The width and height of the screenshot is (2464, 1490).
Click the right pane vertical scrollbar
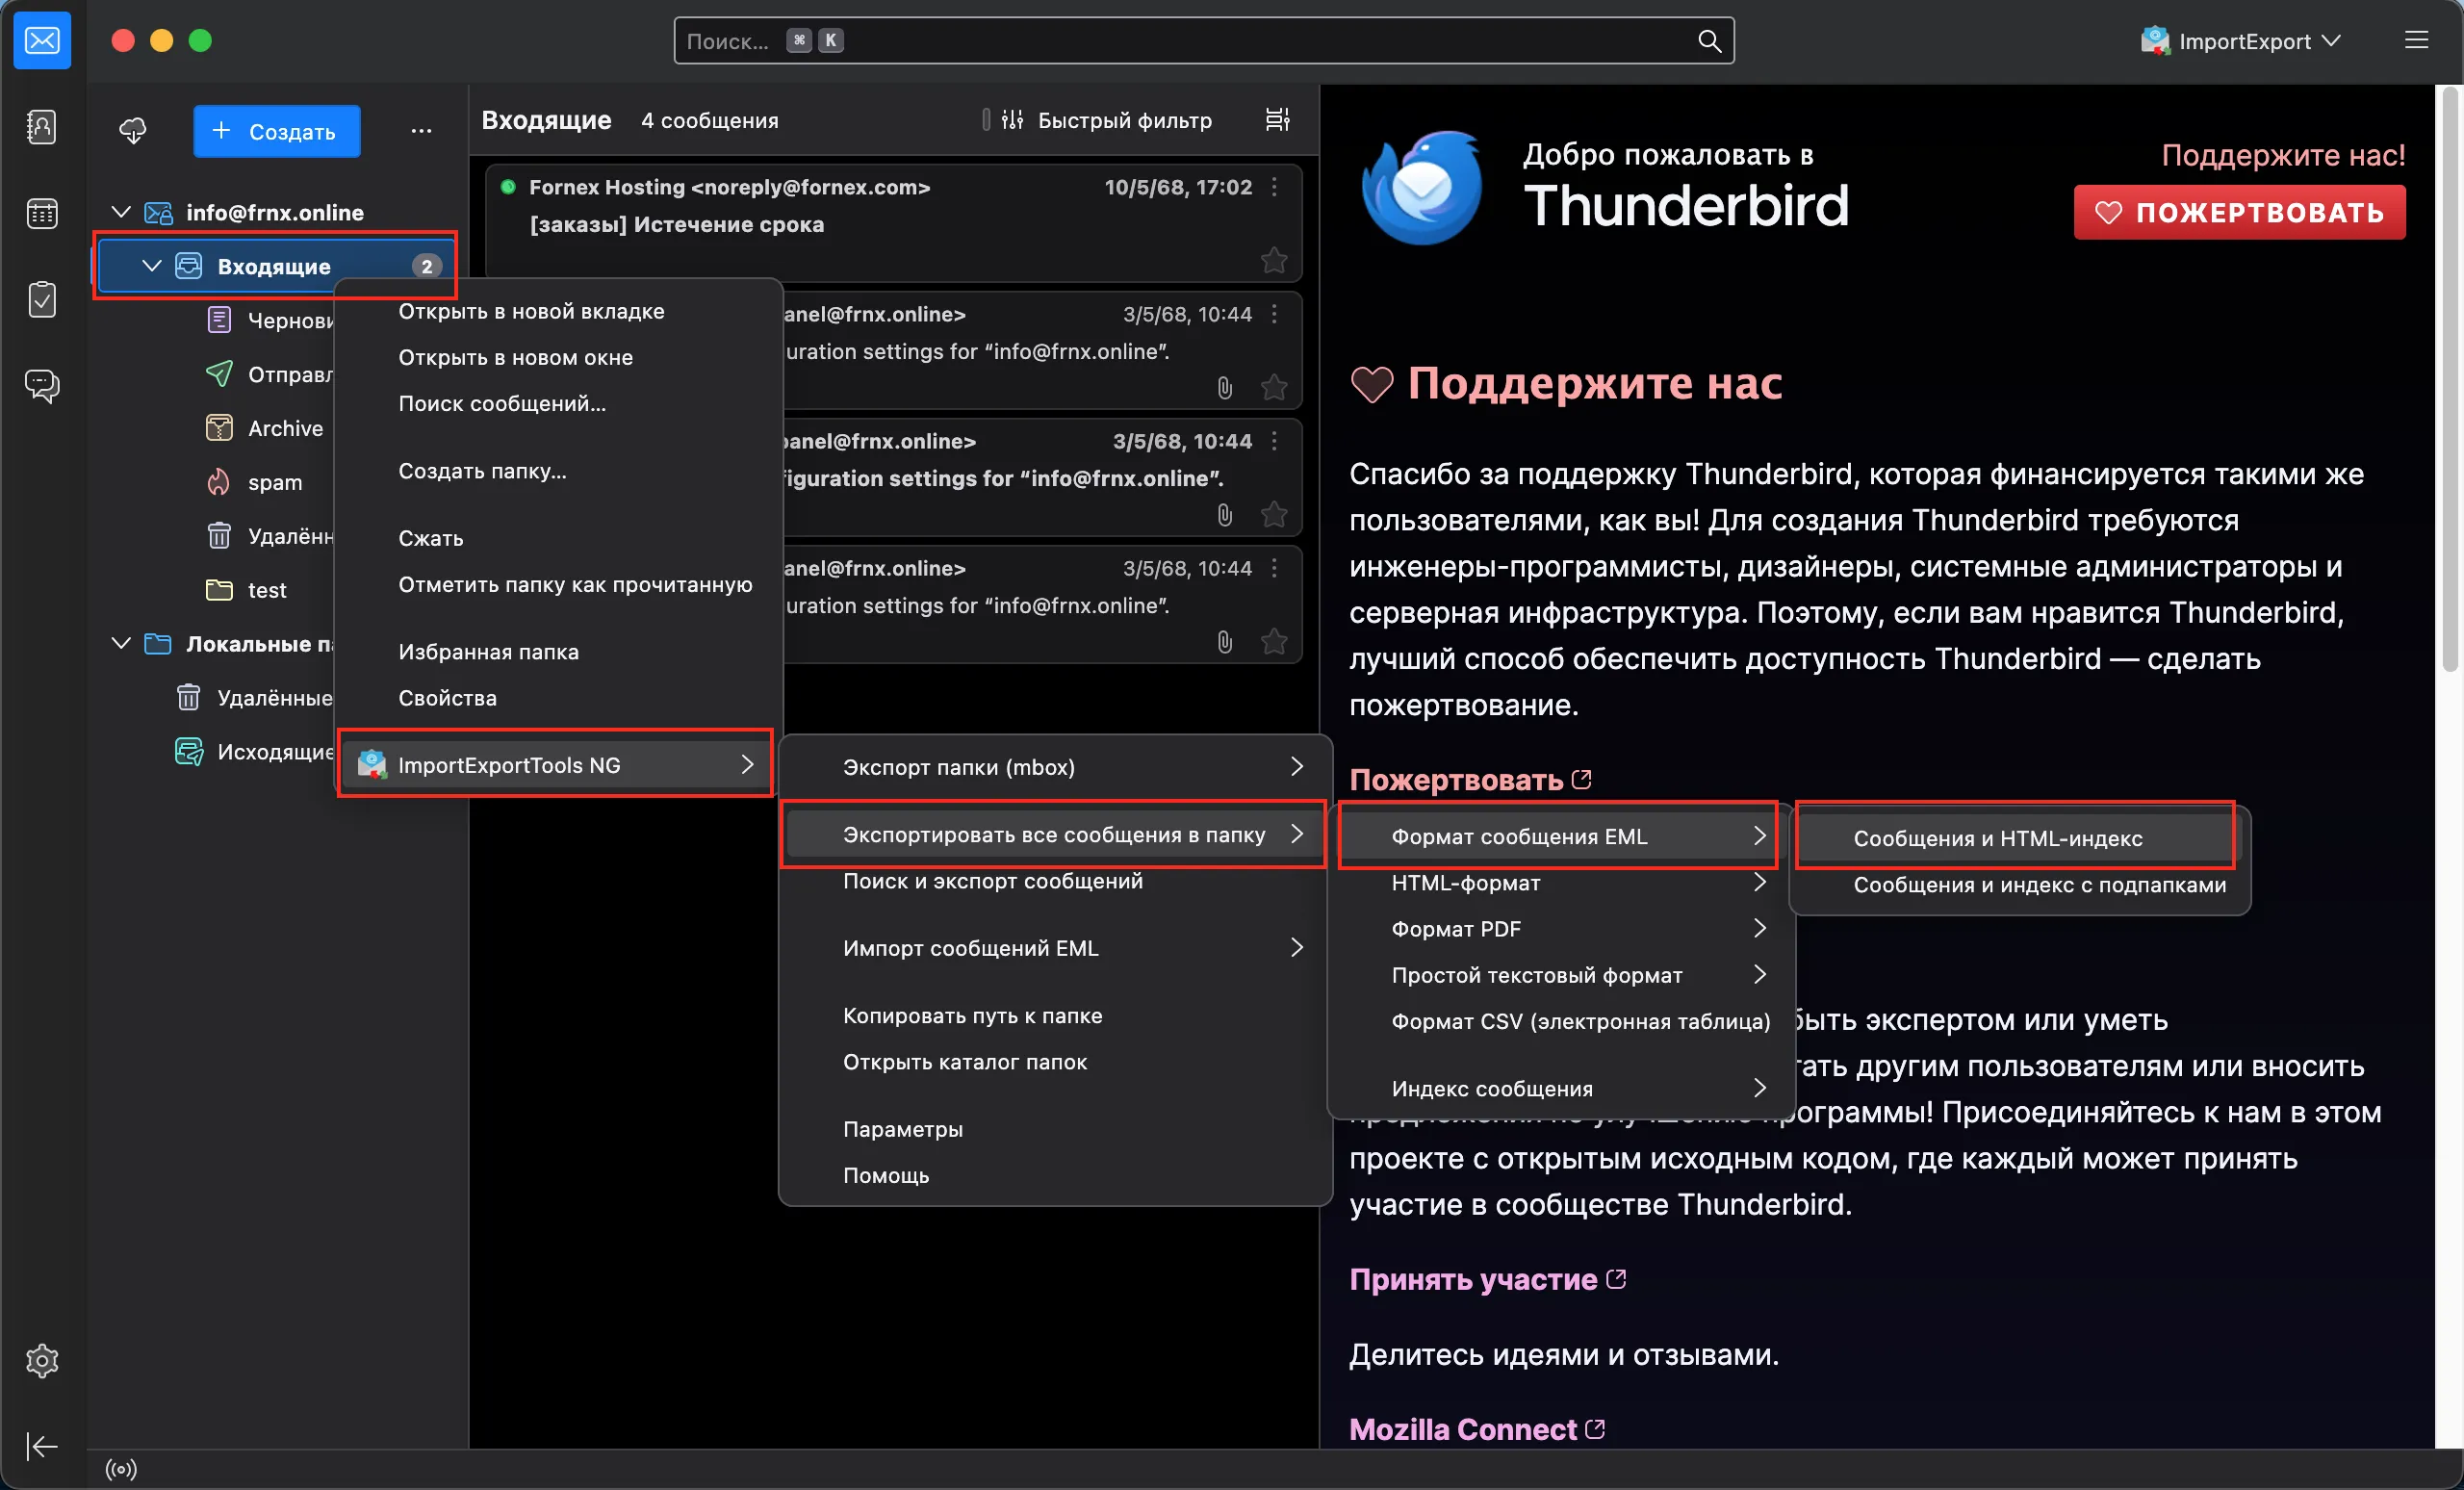(x=2449, y=380)
